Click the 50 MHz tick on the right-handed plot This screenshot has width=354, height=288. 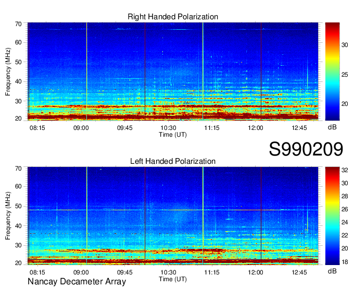click(18, 62)
